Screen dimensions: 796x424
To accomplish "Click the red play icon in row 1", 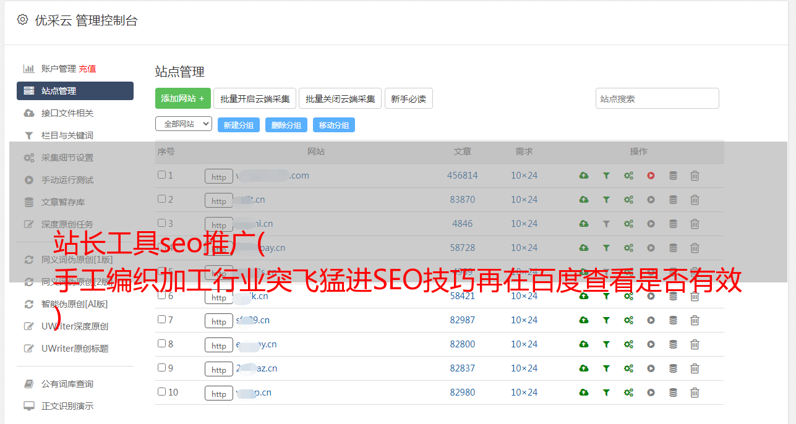I will coord(651,176).
